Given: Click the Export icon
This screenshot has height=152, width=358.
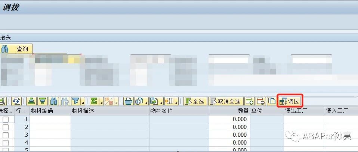Looking at the screenshot, I should click(154, 101).
